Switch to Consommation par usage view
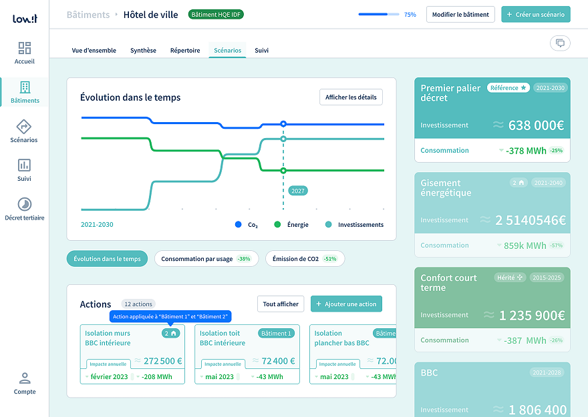Viewport: 588px width, 417px height. (206, 259)
